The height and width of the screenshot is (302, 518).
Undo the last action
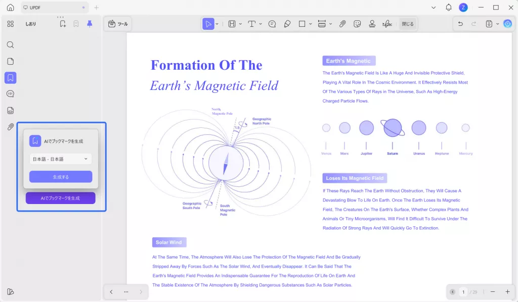[460, 24]
